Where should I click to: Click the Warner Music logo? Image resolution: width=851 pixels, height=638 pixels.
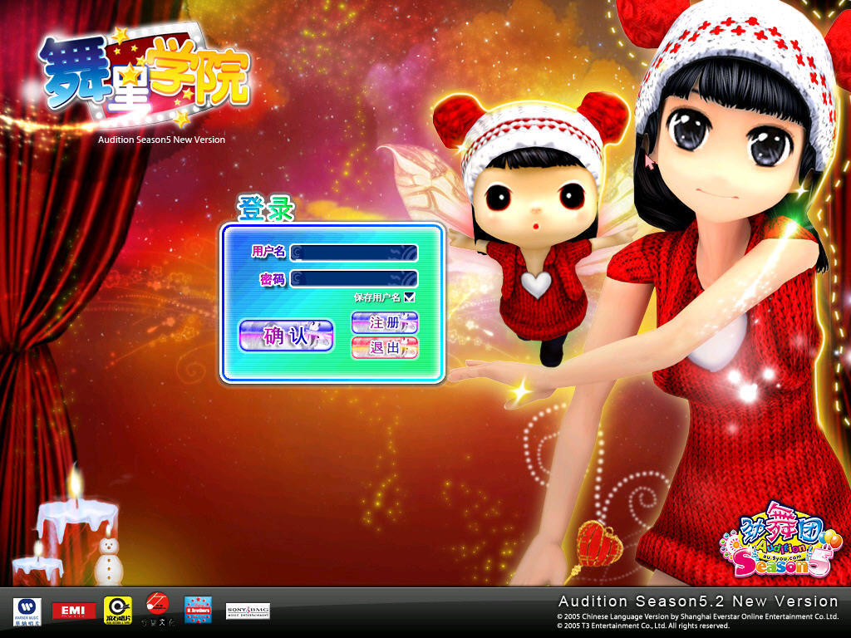pyautogui.click(x=27, y=611)
